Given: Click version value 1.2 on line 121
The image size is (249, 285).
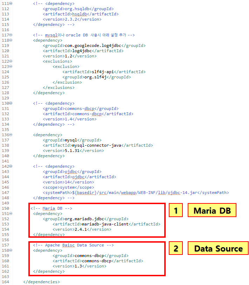Looking at the screenshot, I should [69, 56].
